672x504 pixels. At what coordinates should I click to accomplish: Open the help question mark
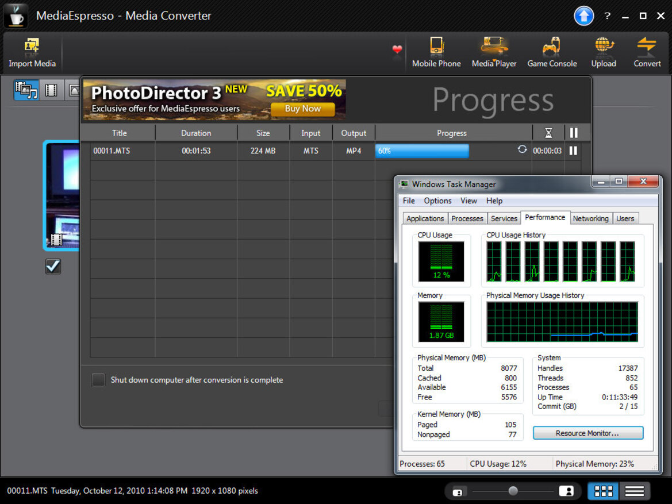pyautogui.click(x=607, y=16)
